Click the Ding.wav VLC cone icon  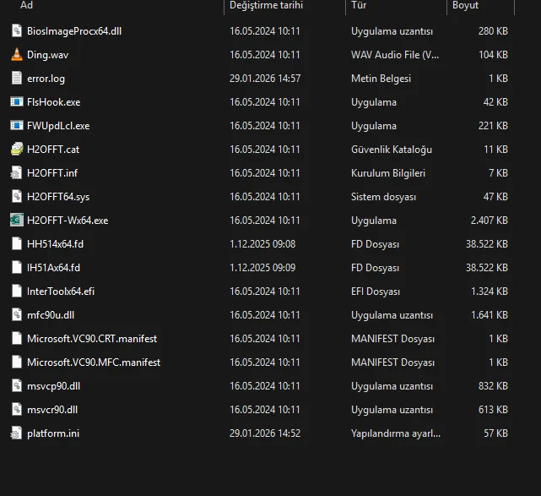point(17,55)
